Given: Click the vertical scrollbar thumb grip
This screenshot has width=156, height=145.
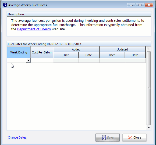Looking at the screenshot, I should coord(149,88).
